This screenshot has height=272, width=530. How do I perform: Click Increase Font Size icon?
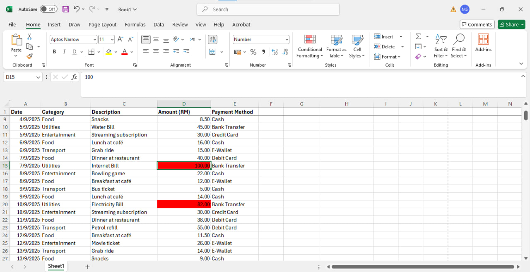pyautogui.click(x=120, y=39)
